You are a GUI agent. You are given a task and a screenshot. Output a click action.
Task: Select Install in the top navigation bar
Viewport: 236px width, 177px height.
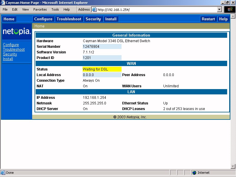pos(111,19)
